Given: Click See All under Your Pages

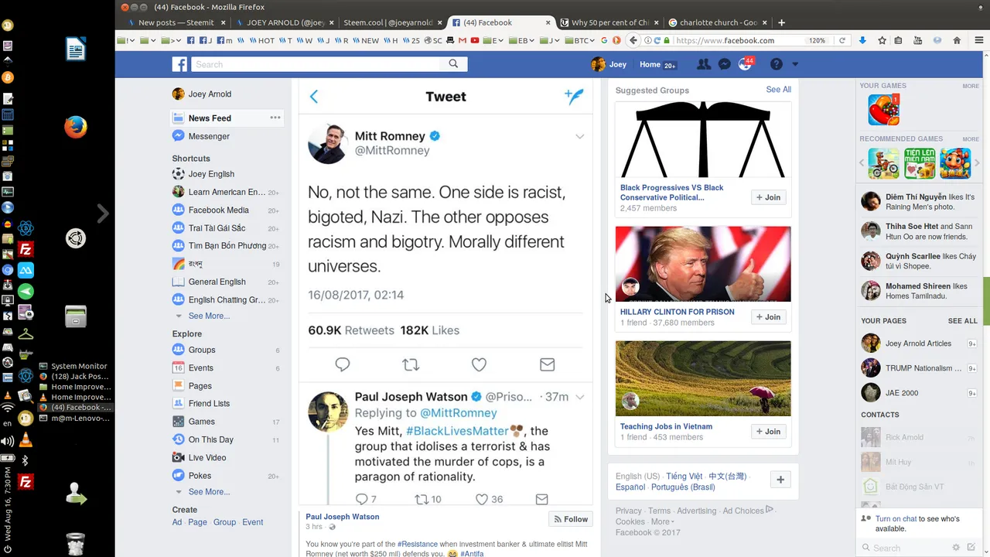Looking at the screenshot, I should coord(962,321).
